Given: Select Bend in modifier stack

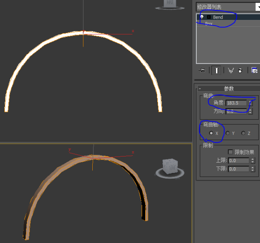Looking at the screenshot, I should [218, 17].
